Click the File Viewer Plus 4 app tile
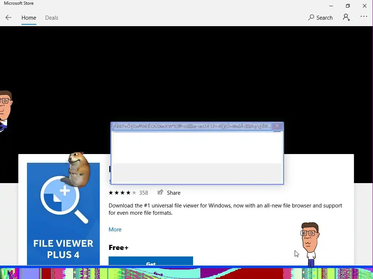The width and height of the screenshot is (373, 279). click(x=63, y=214)
